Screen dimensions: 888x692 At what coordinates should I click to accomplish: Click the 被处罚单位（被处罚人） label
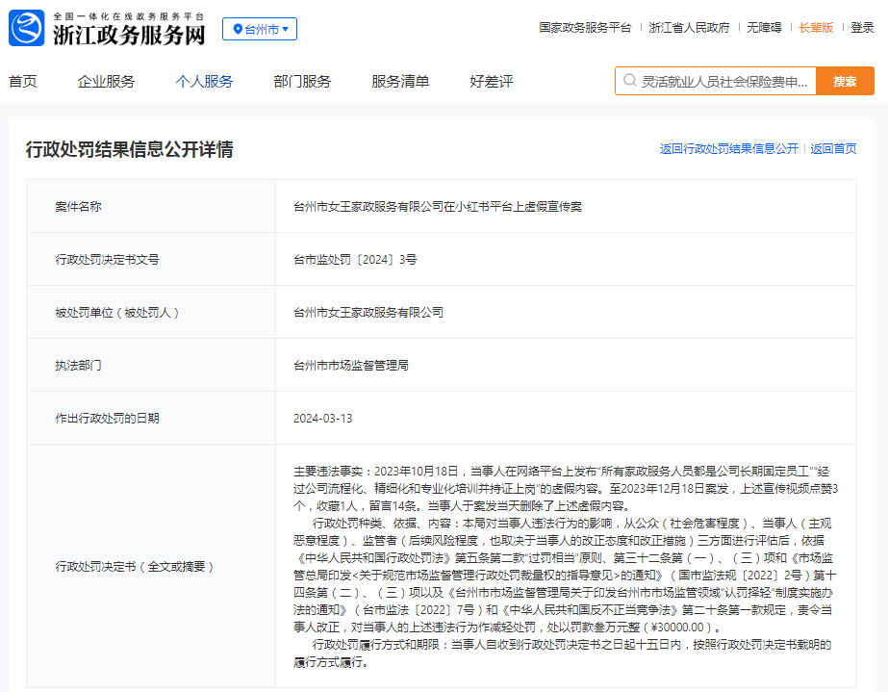pyautogui.click(x=117, y=312)
